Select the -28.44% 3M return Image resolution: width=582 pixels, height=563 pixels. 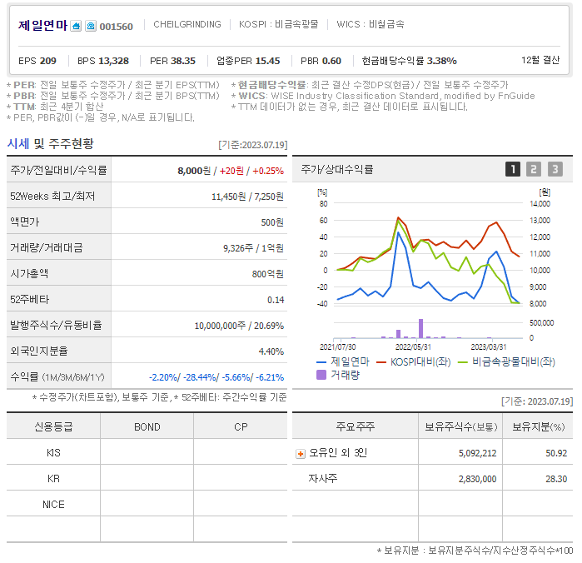pyautogui.click(x=200, y=377)
